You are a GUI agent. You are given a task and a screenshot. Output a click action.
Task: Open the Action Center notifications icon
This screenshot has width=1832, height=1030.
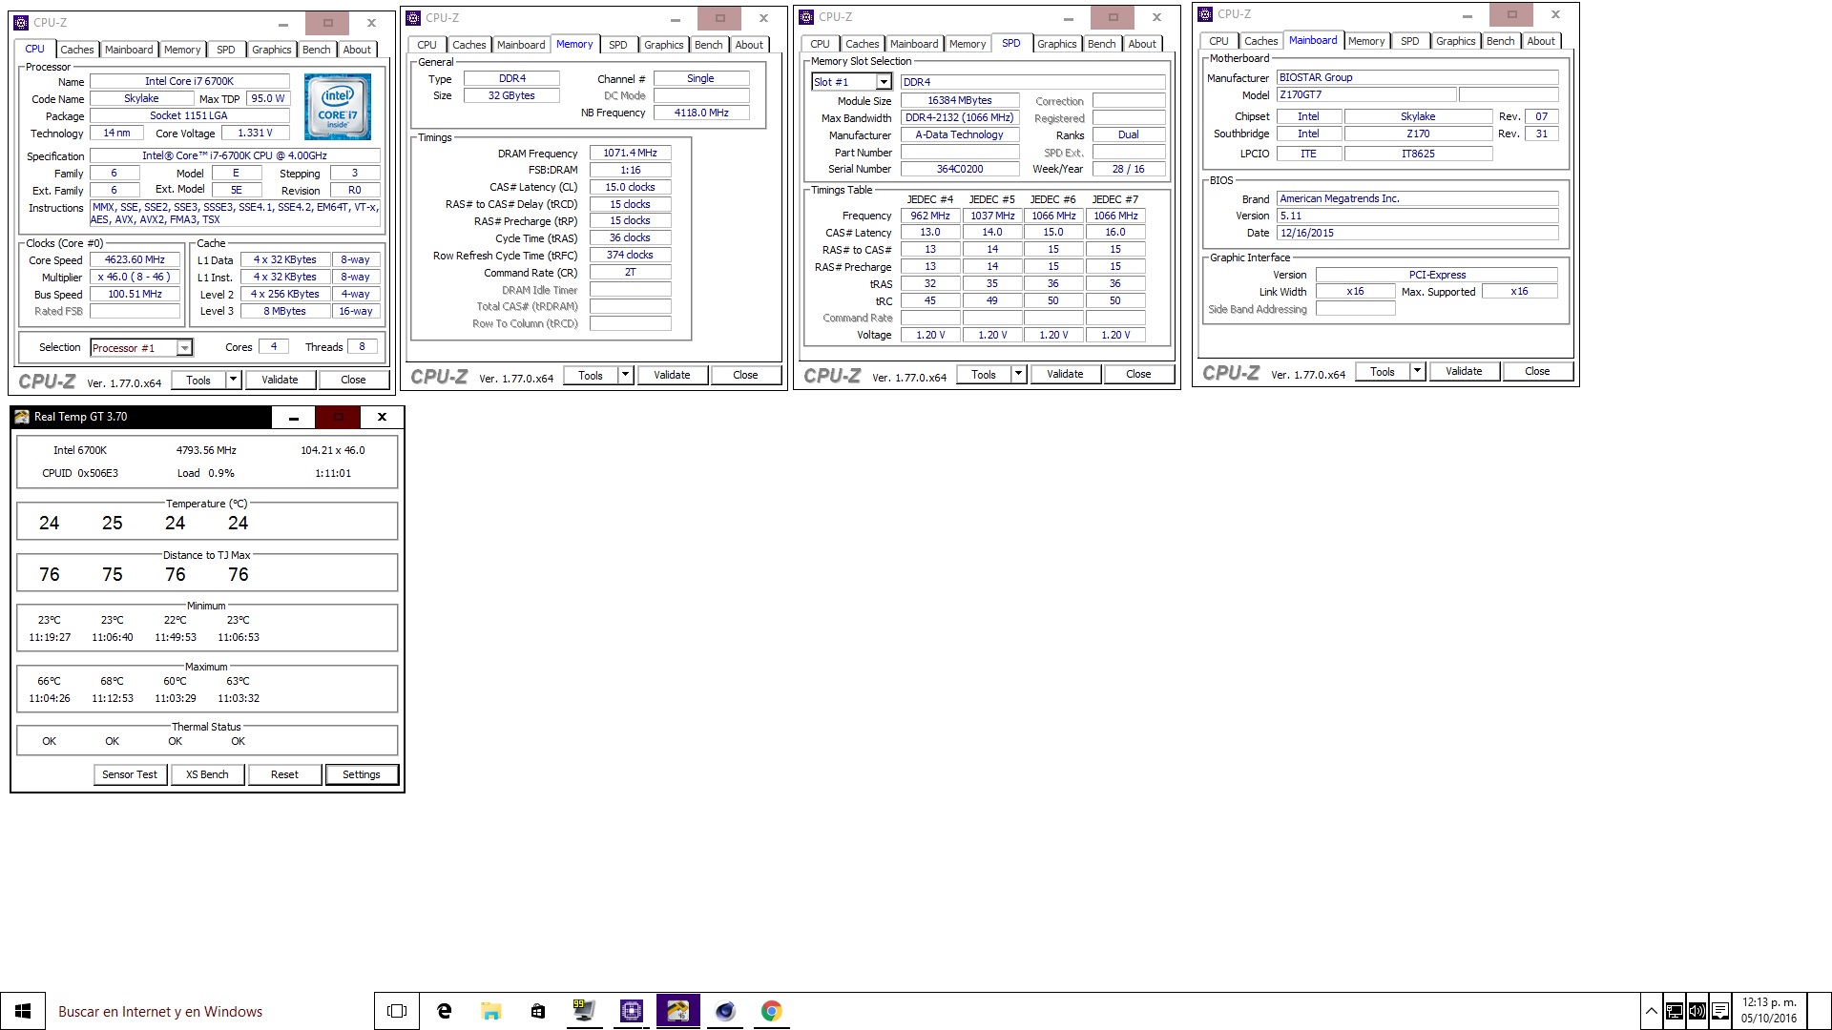pyautogui.click(x=1720, y=1011)
